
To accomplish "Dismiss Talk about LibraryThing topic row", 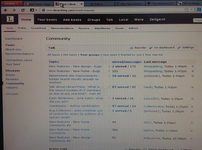I will (192, 87).
